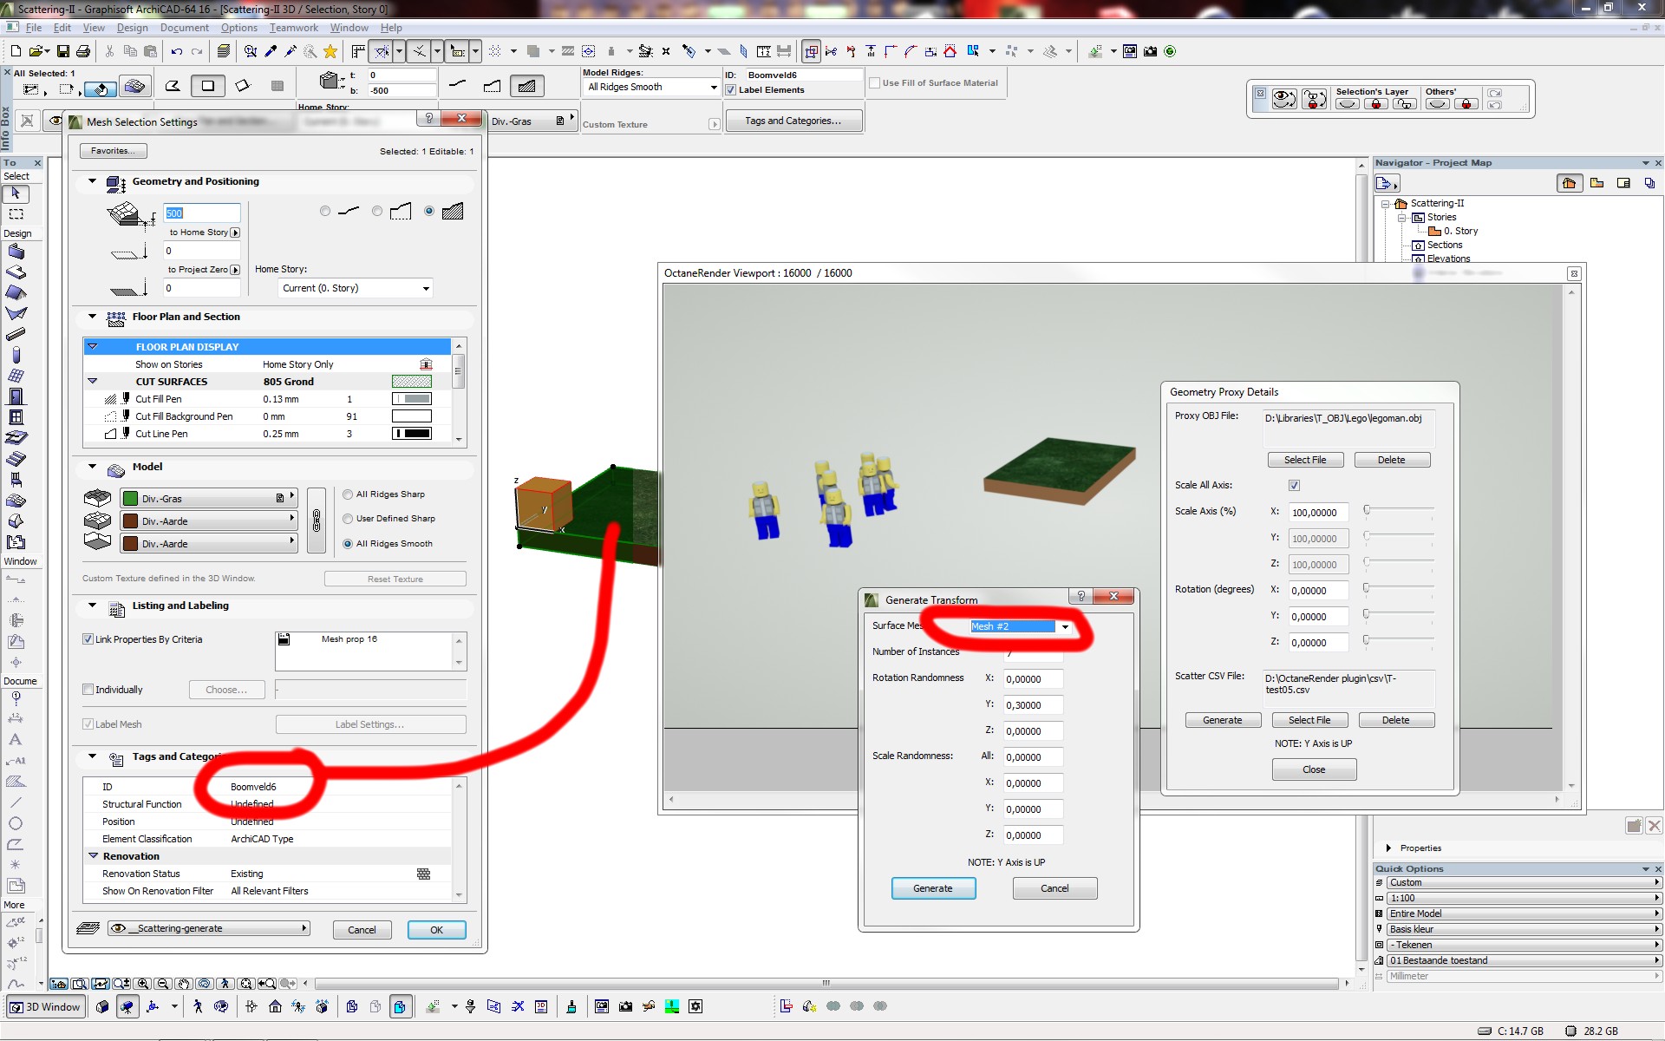This screenshot has width=1665, height=1041.
Task: Open the Document menu
Action: point(184,28)
